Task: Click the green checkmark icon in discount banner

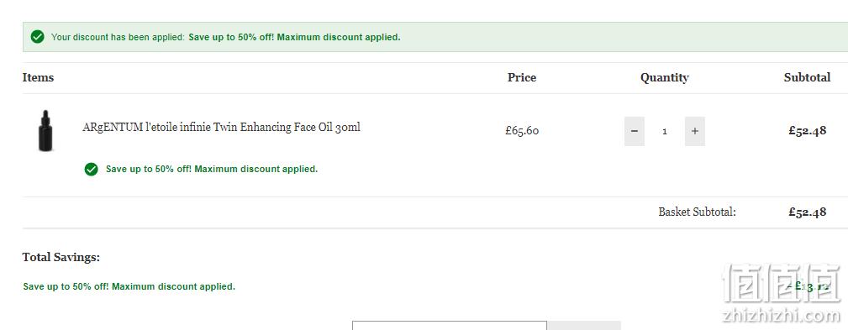Action: (x=37, y=37)
